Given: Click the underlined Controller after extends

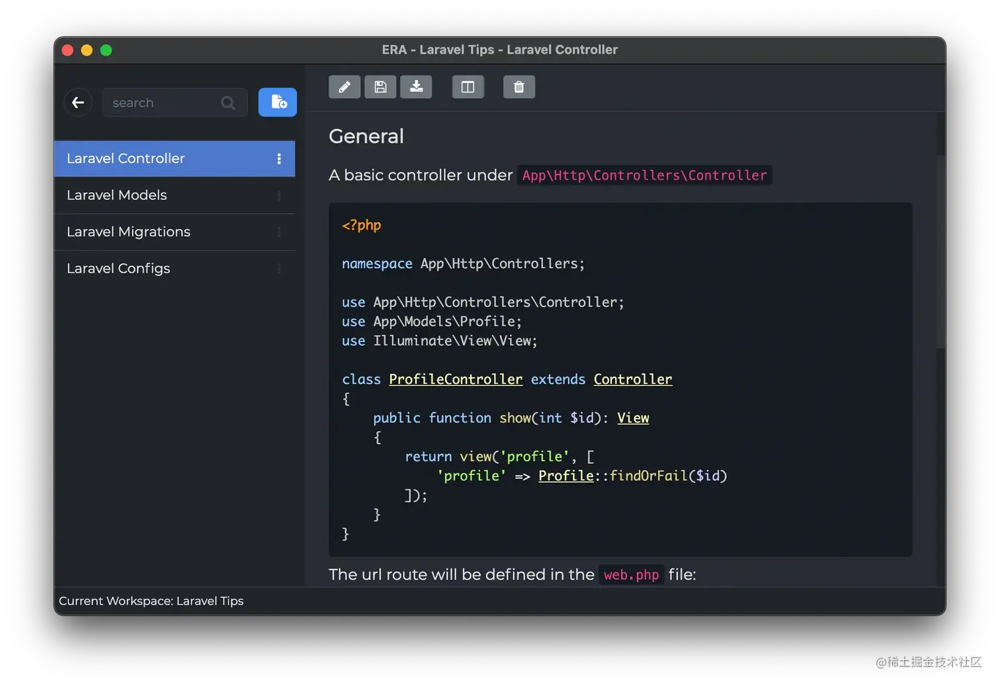Looking at the screenshot, I should point(633,379).
